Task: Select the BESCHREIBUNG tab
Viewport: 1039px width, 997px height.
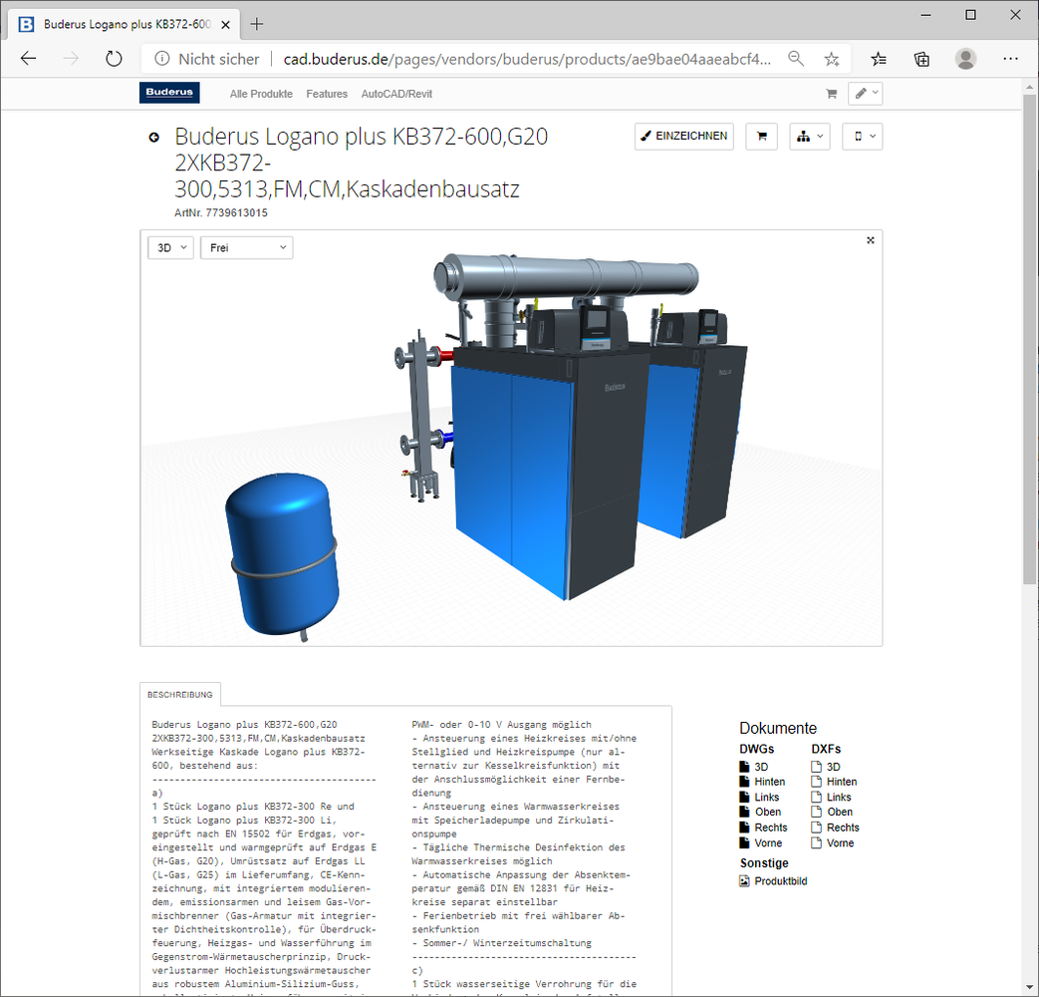Action: click(x=180, y=693)
